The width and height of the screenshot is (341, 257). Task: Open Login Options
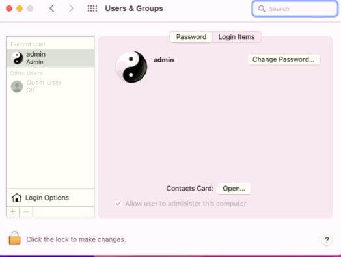point(50,198)
